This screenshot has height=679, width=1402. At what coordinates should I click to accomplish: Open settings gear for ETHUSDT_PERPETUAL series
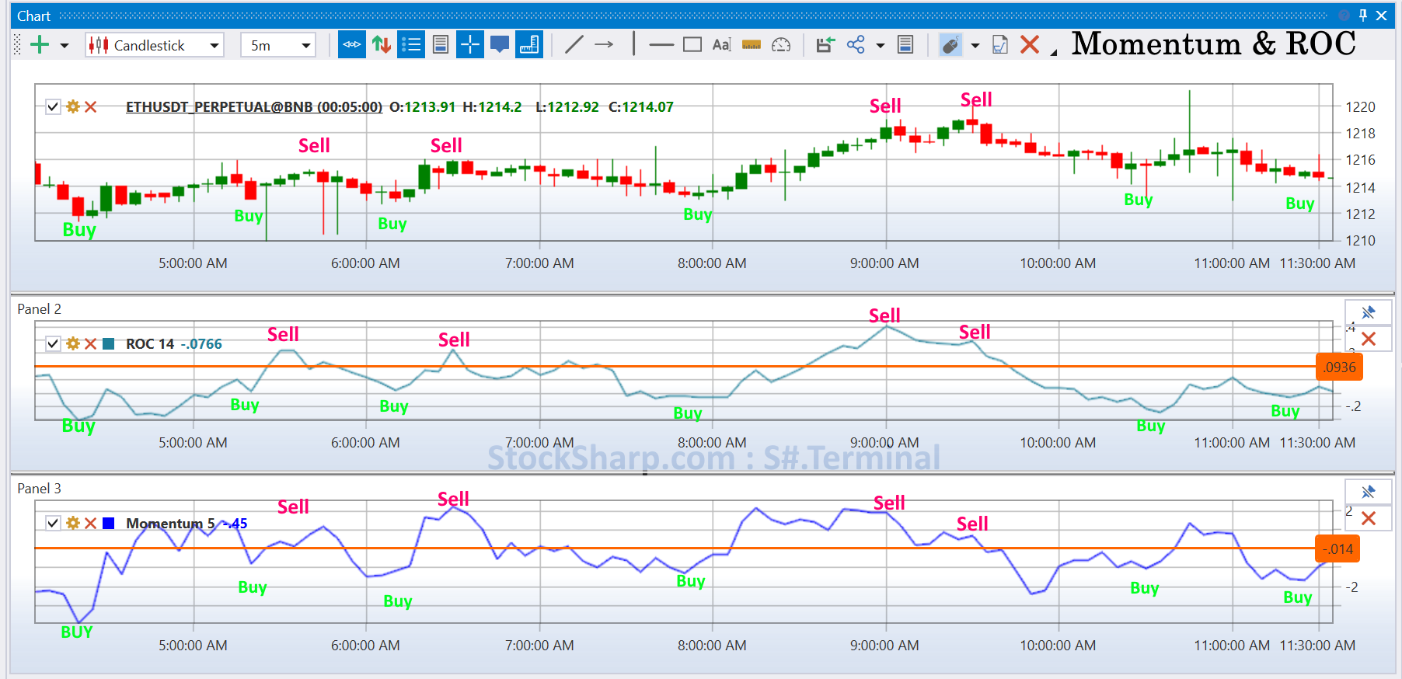[73, 106]
